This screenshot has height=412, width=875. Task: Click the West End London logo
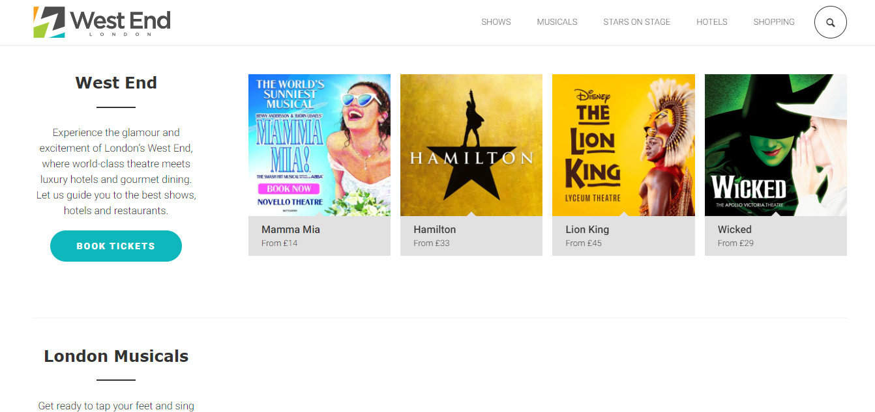click(102, 22)
